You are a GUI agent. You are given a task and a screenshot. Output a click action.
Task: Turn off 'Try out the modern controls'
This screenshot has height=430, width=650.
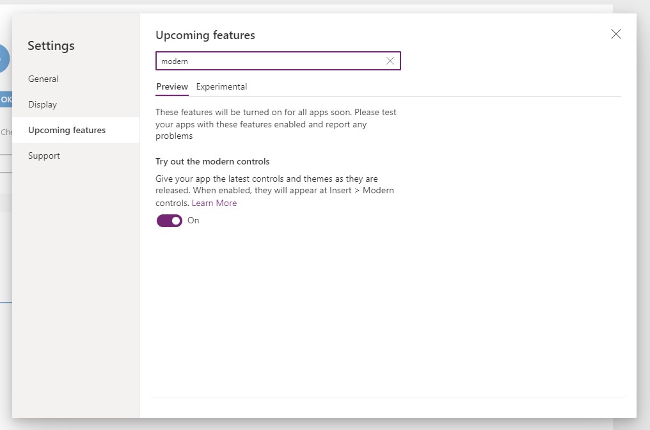coord(170,220)
